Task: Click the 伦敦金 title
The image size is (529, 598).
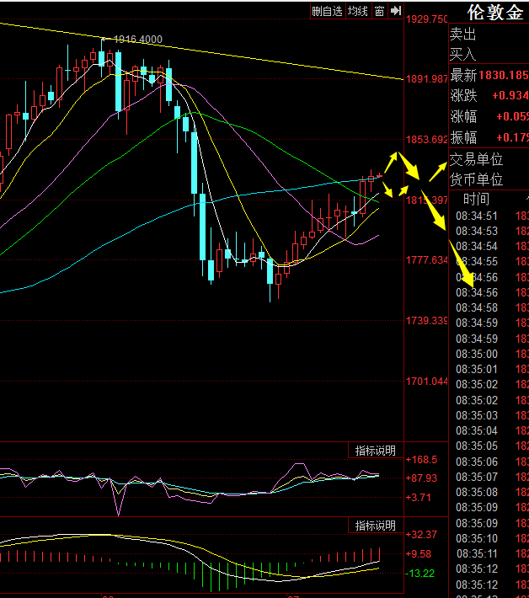Action: click(495, 13)
